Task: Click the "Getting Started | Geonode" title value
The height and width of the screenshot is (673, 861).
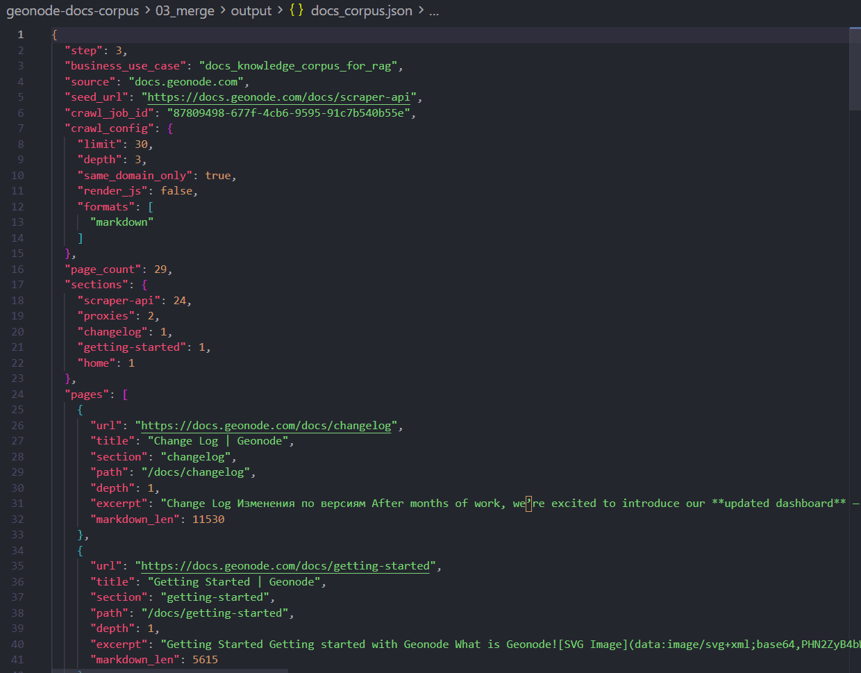Action: pos(234,582)
